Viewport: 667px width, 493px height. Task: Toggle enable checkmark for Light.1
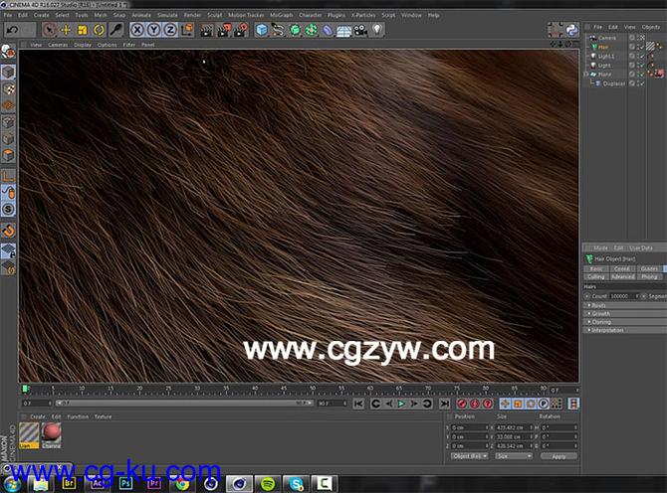[x=641, y=56]
